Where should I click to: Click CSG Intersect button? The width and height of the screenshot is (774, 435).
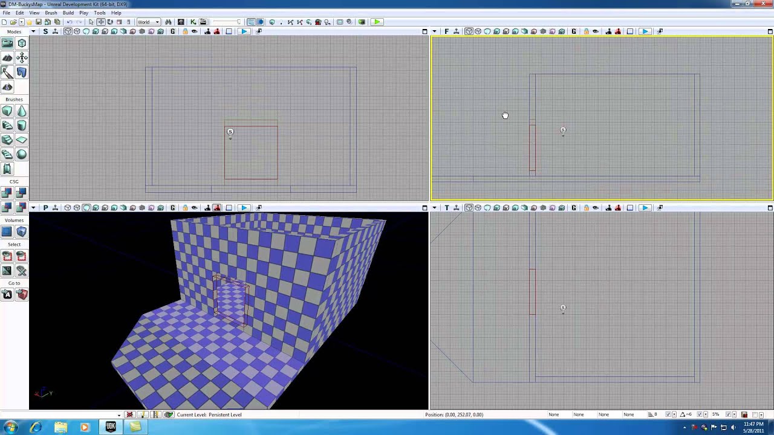coord(7,207)
